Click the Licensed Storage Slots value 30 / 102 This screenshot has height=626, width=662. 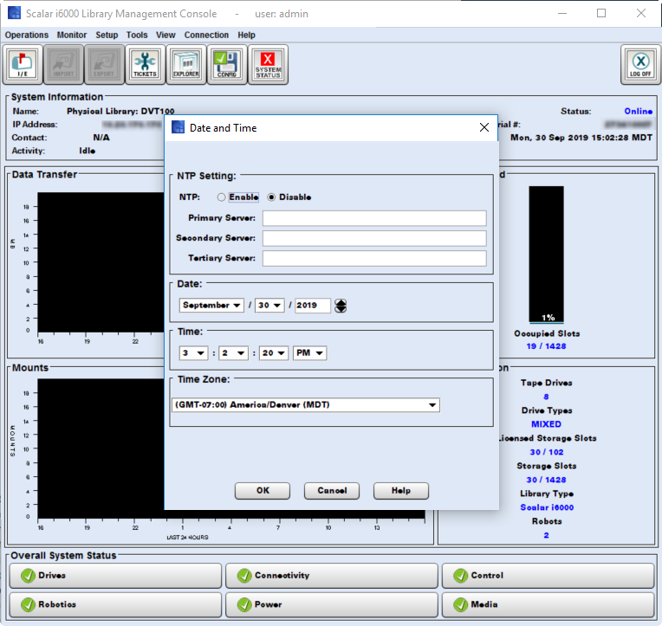547,452
